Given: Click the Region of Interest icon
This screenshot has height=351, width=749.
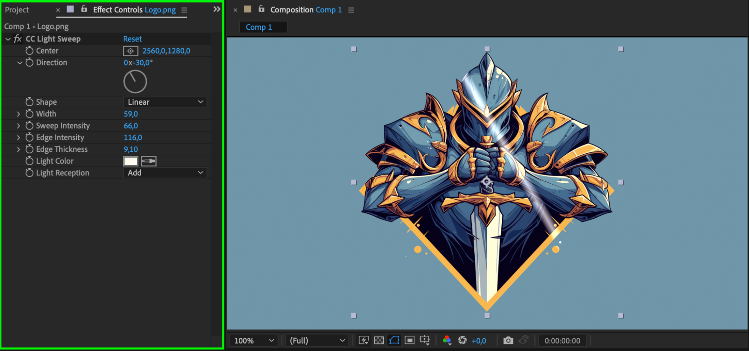Looking at the screenshot, I should coord(410,340).
